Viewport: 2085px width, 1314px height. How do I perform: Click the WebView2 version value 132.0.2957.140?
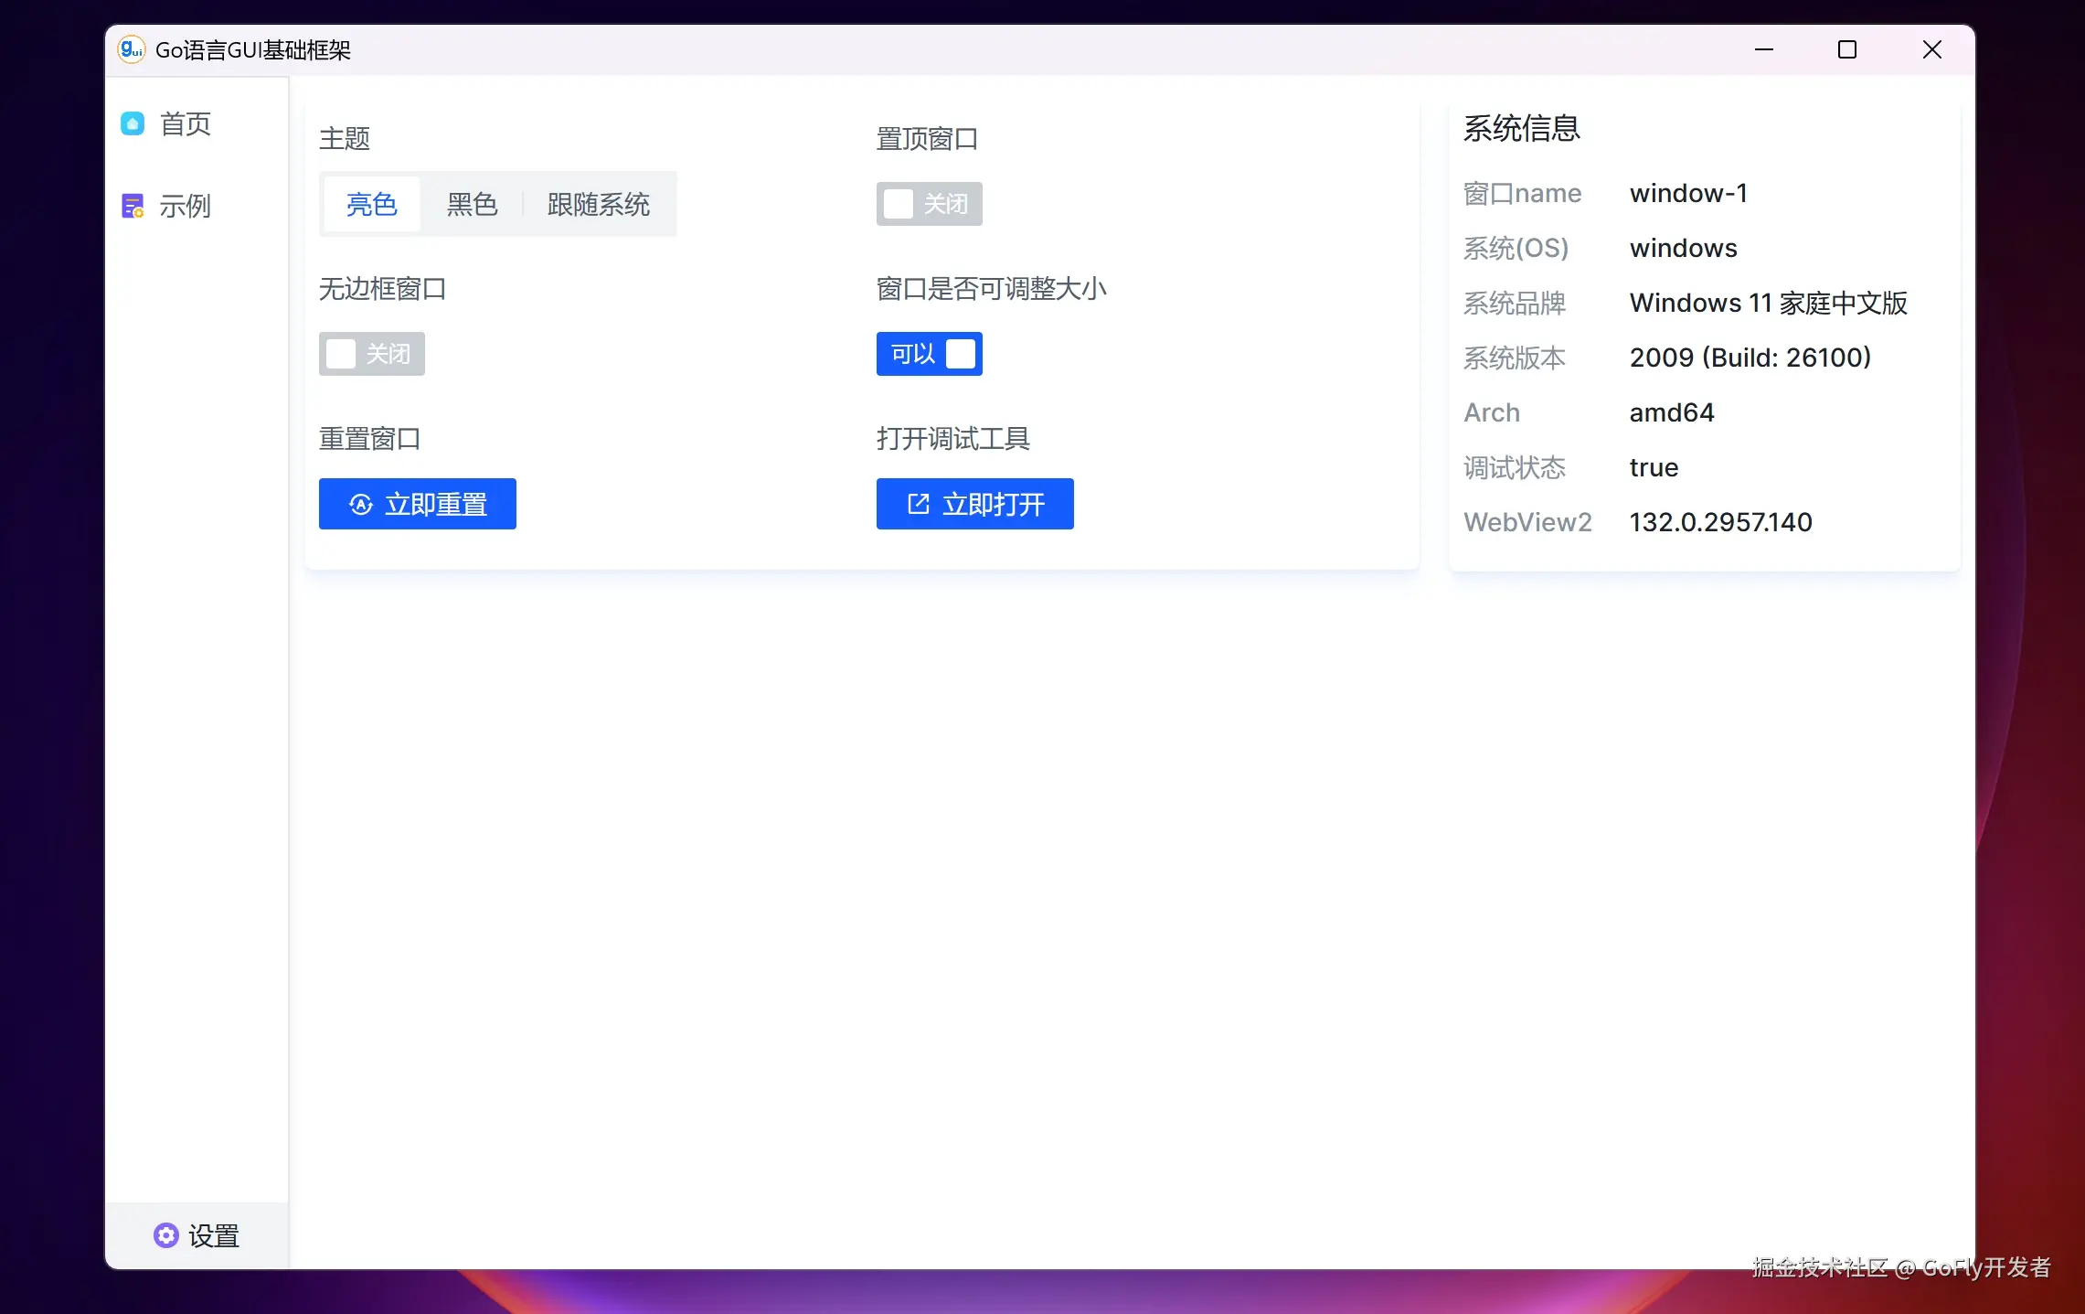(1720, 522)
